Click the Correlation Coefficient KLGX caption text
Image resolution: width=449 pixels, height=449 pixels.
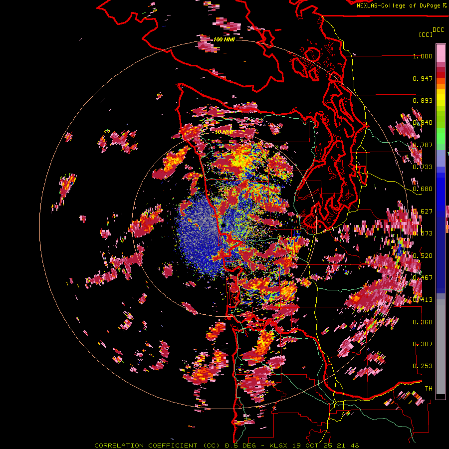[x=226, y=446]
